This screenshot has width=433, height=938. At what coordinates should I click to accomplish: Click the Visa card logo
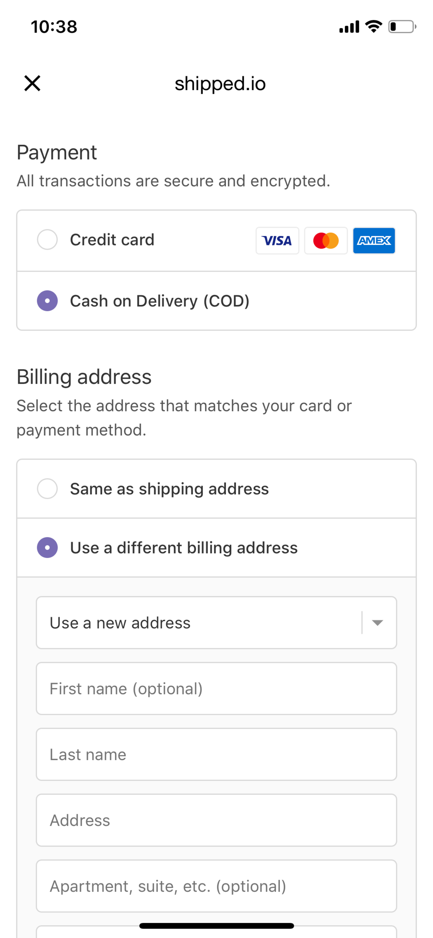277,240
